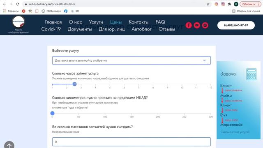Open the Цены menu item

point(116,22)
